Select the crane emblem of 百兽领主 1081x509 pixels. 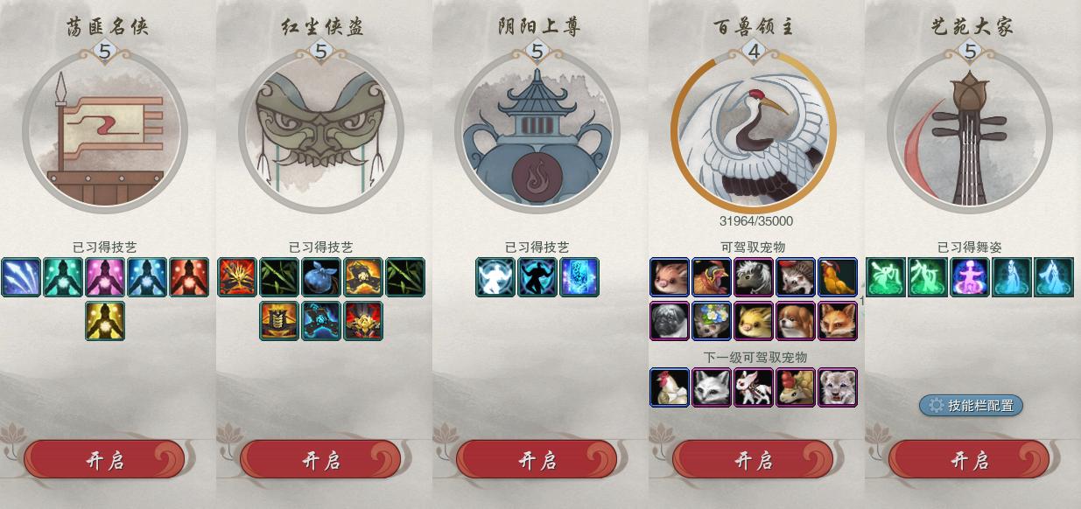[x=754, y=132]
